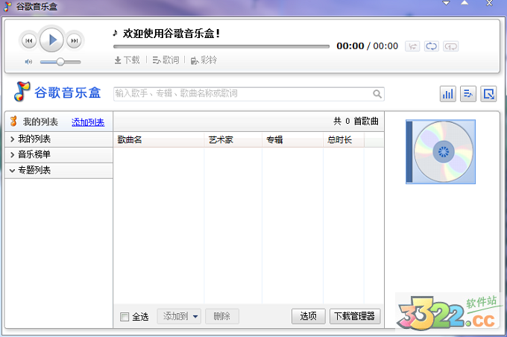Screen dimensions: 507x337
Task: Check the 全选 checkbox
Action: pyautogui.click(x=125, y=317)
